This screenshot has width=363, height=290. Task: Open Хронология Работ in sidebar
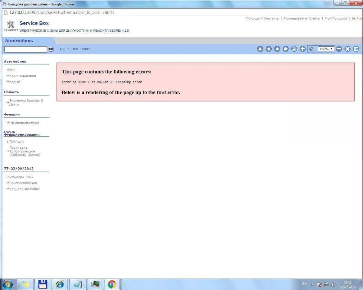[24, 189]
